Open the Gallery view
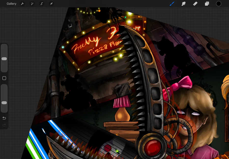229x159 pixels. coord(11,4)
